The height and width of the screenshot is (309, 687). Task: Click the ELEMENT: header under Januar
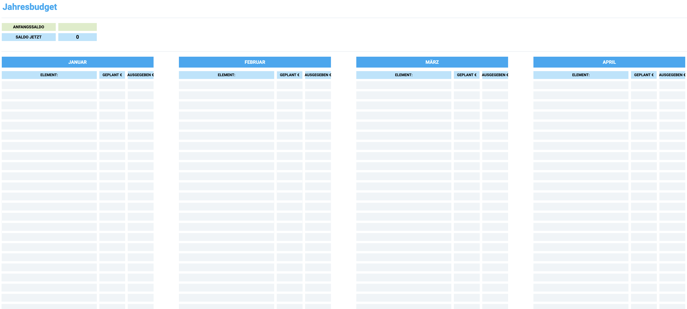pyautogui.click(x=49, y=75)
